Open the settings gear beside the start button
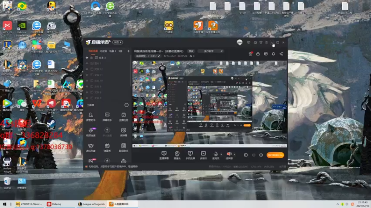This screenshot has width=371, height=208. (x=261, y=155)
